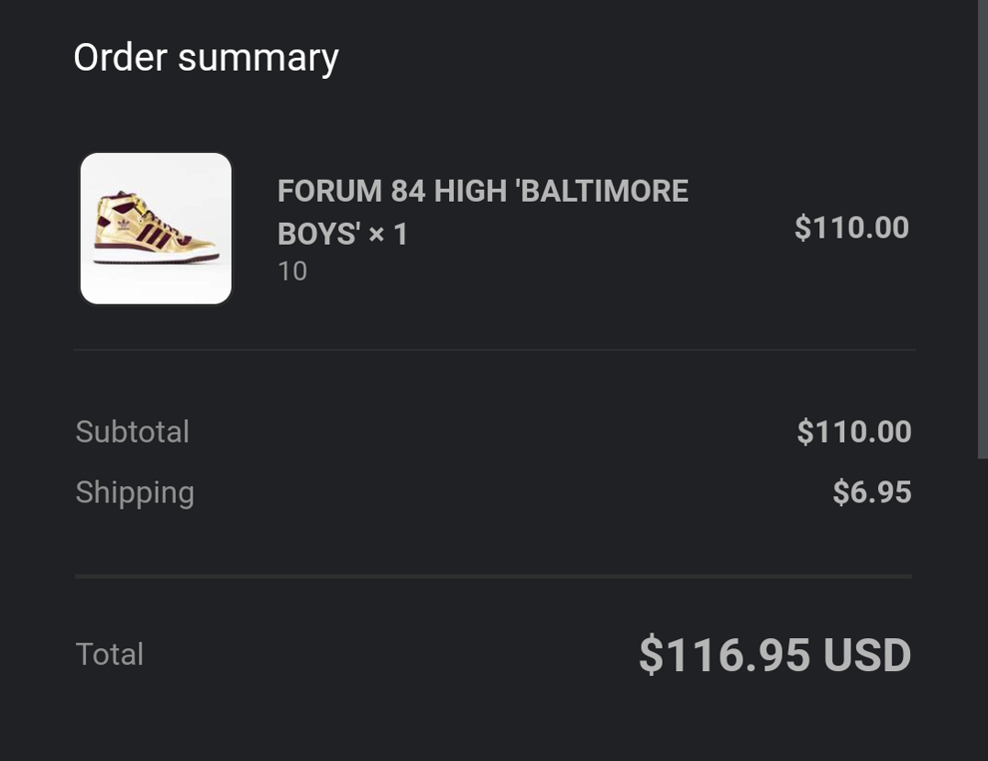Viewport: 988px width, 761px height.
Task: Click 'BOYS'' on the second title line
Action: 318,235
